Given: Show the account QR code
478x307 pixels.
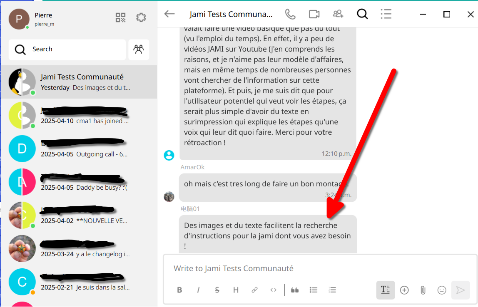Looking at the screenshot, I should [120, 17].
